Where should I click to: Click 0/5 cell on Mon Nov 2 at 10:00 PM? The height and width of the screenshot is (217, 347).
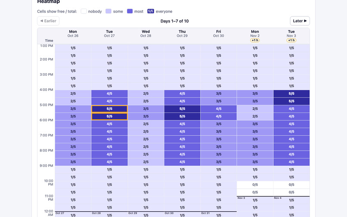[x=255, y=185]
